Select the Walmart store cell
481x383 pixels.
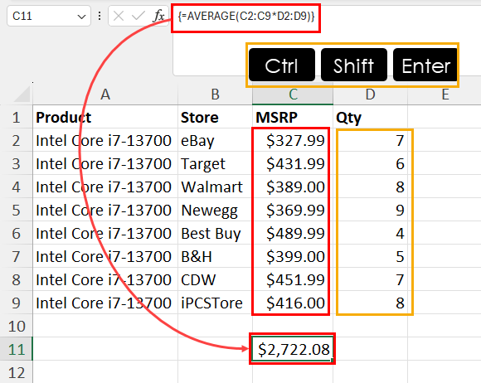coord(216,187)
